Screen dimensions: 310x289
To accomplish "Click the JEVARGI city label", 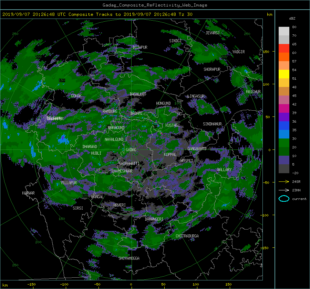I will click(x=213, y=33).
